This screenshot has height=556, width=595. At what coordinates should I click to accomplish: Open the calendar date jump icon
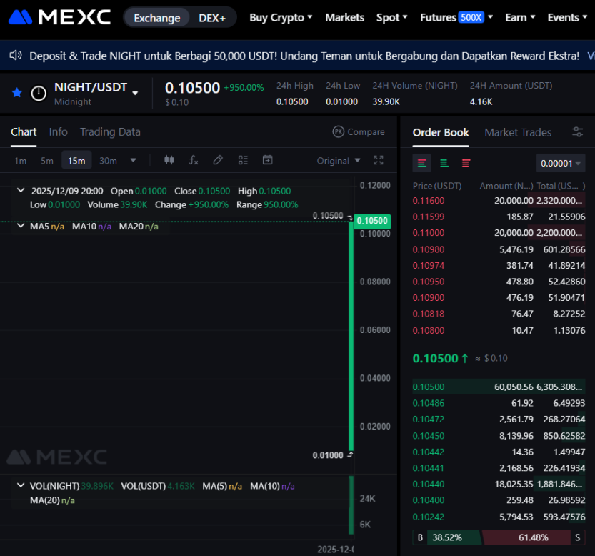[x=268, y=160]
